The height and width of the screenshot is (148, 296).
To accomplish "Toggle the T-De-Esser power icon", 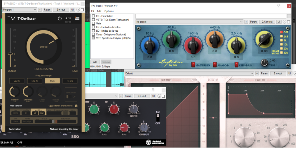I will pos(60,18).
